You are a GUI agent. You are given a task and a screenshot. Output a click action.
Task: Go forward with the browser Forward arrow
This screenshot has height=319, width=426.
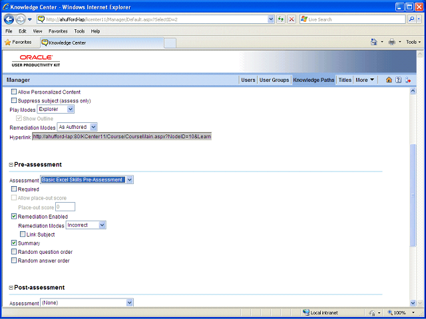click(x=21, y=19)
